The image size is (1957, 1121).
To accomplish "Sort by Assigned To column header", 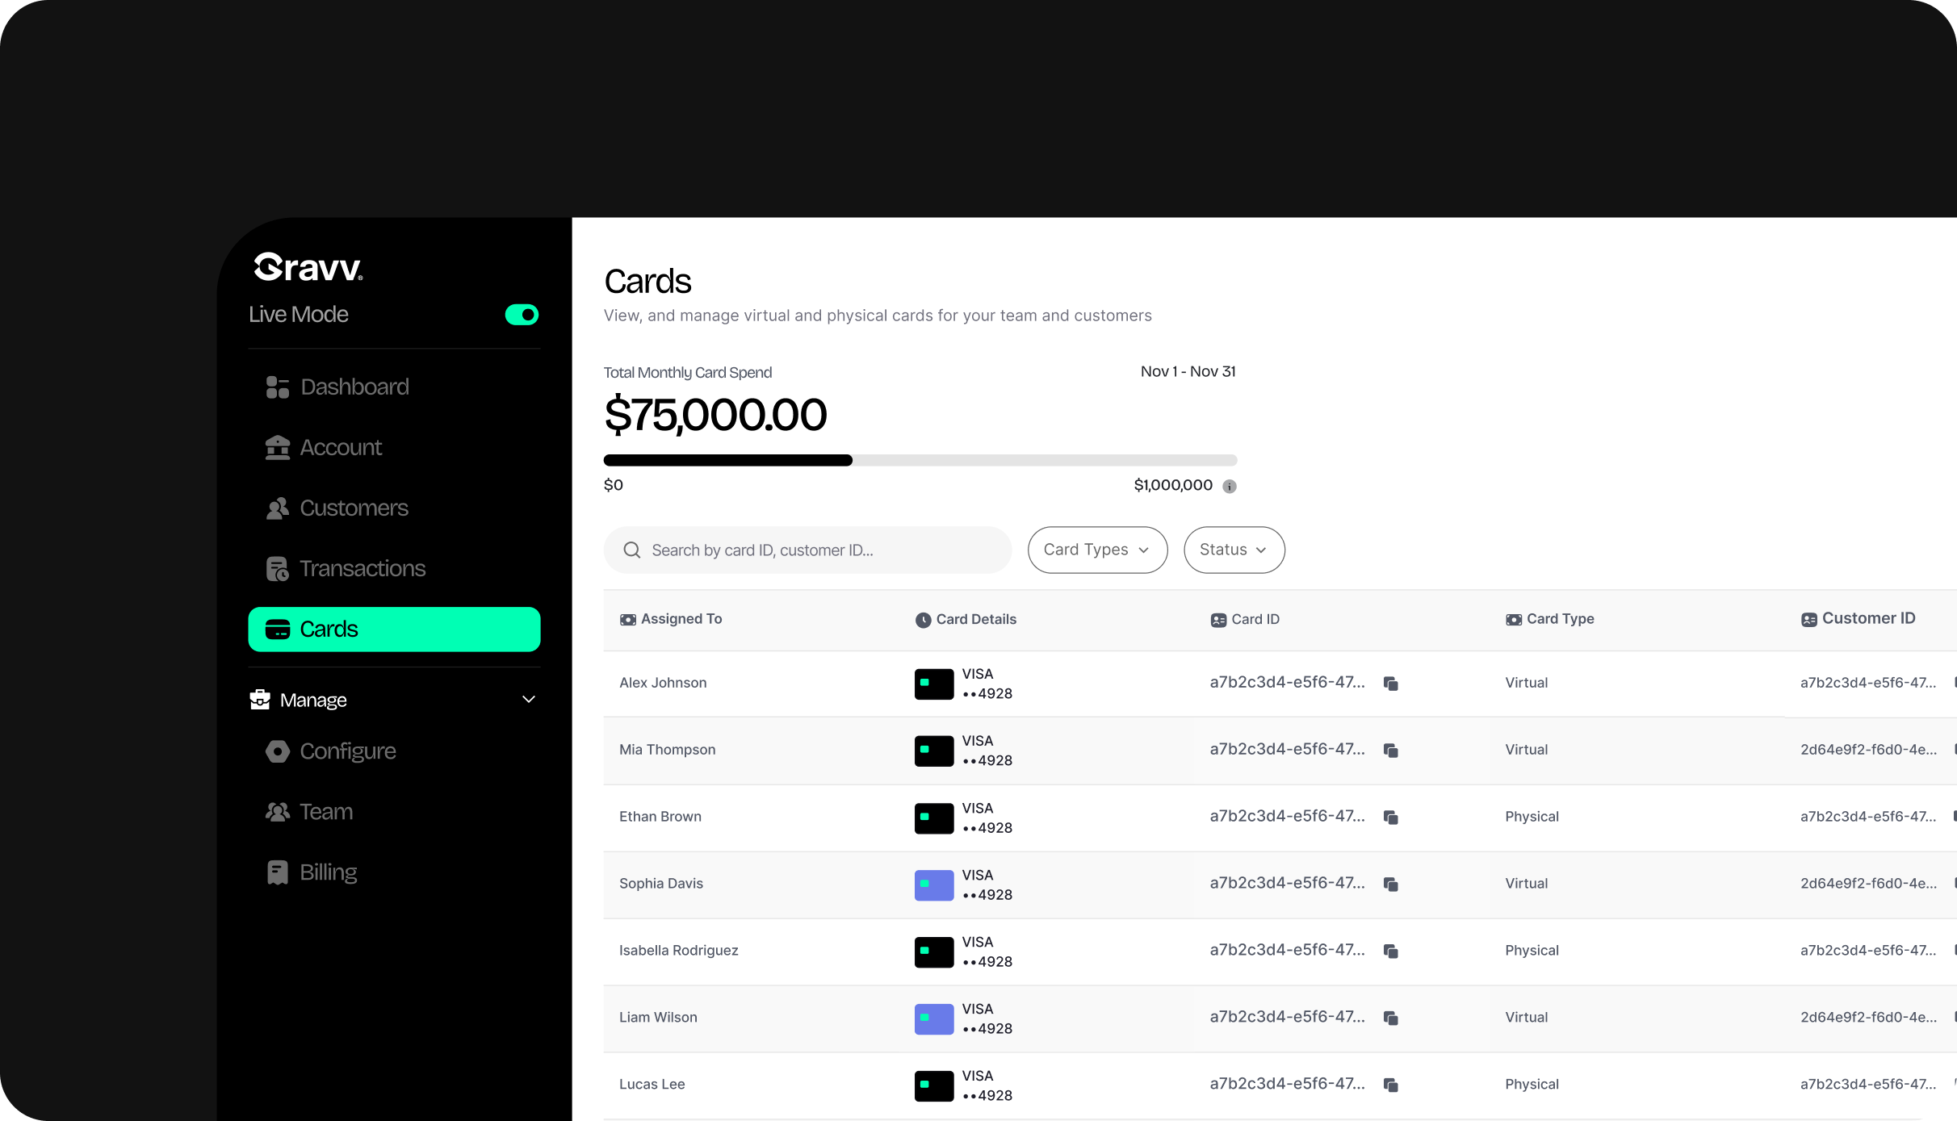I will (681, 619).
